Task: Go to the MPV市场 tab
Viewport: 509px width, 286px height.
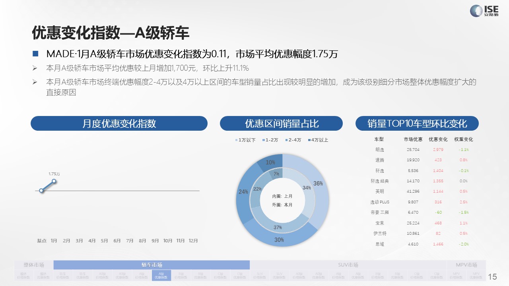Action: click(466, 265)
